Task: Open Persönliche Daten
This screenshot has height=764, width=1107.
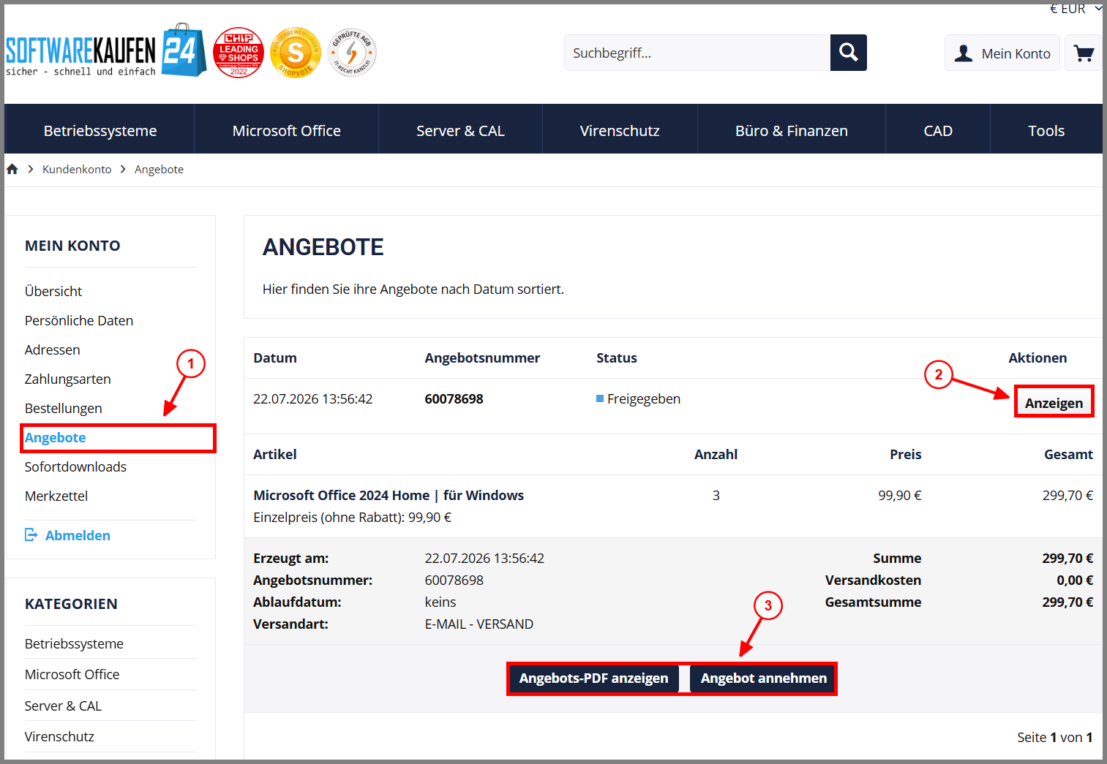Action: coord(79,320)
